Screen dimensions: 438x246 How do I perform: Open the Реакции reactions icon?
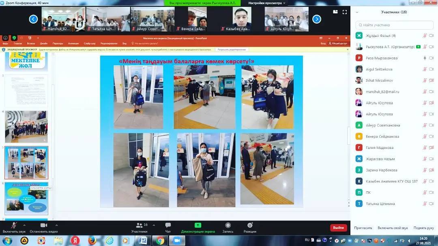coord(250,225)
